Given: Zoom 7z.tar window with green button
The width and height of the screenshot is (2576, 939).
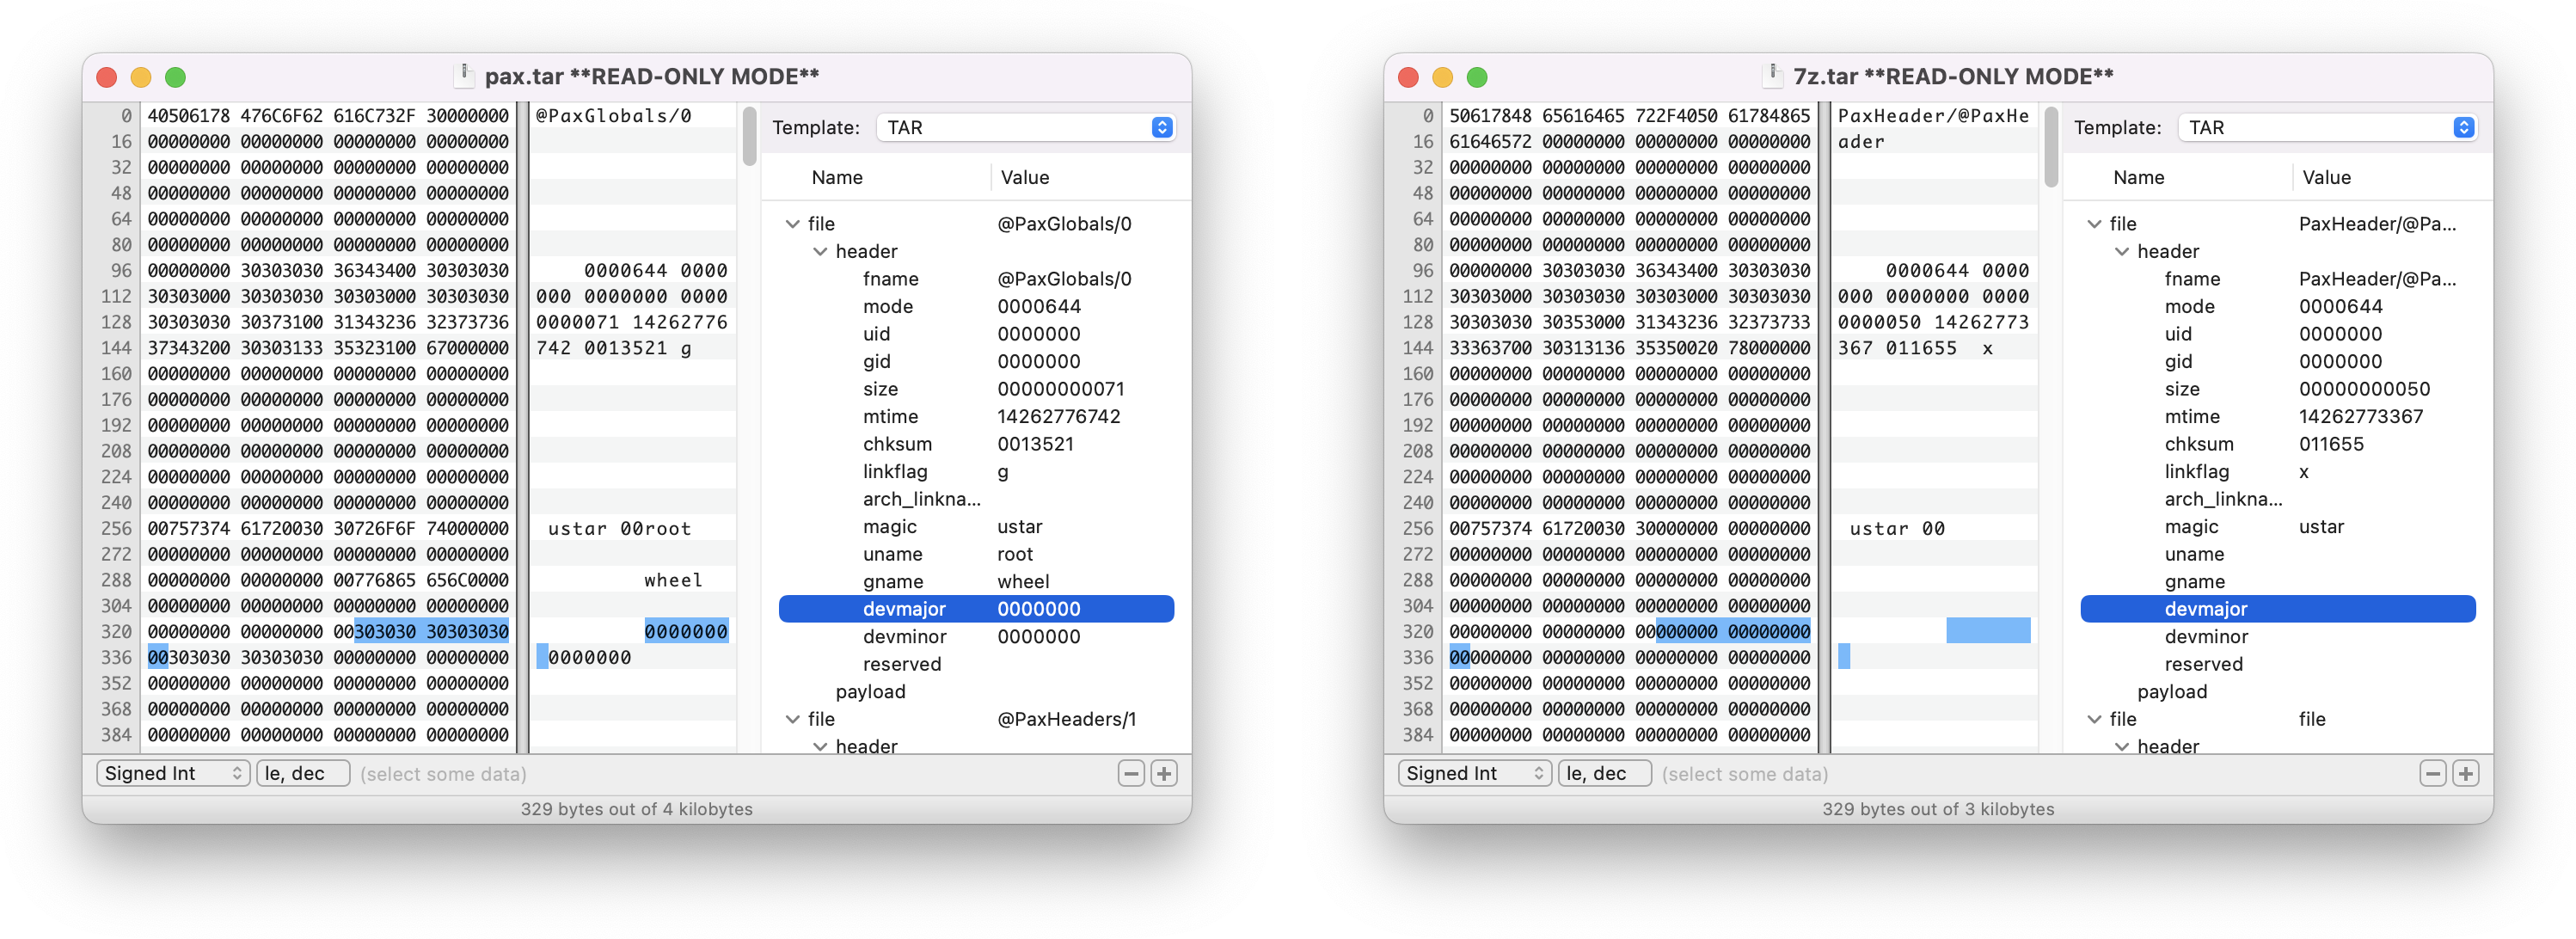Looking at the screenshot, I should [1476, 77].
